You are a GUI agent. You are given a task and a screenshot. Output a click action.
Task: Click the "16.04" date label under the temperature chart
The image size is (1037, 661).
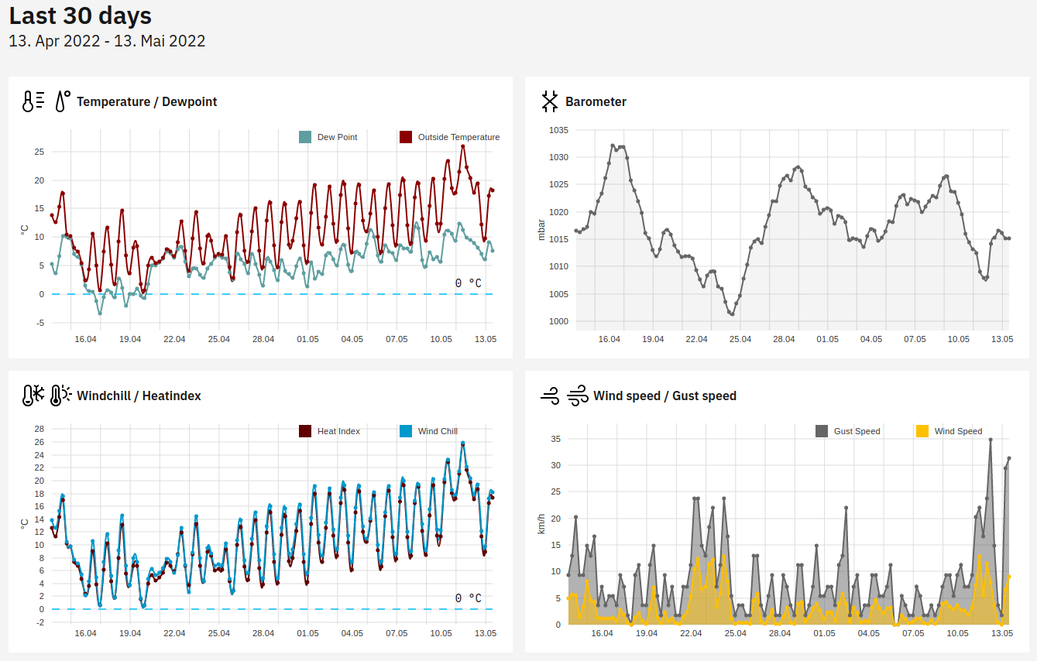pos(85,339)
